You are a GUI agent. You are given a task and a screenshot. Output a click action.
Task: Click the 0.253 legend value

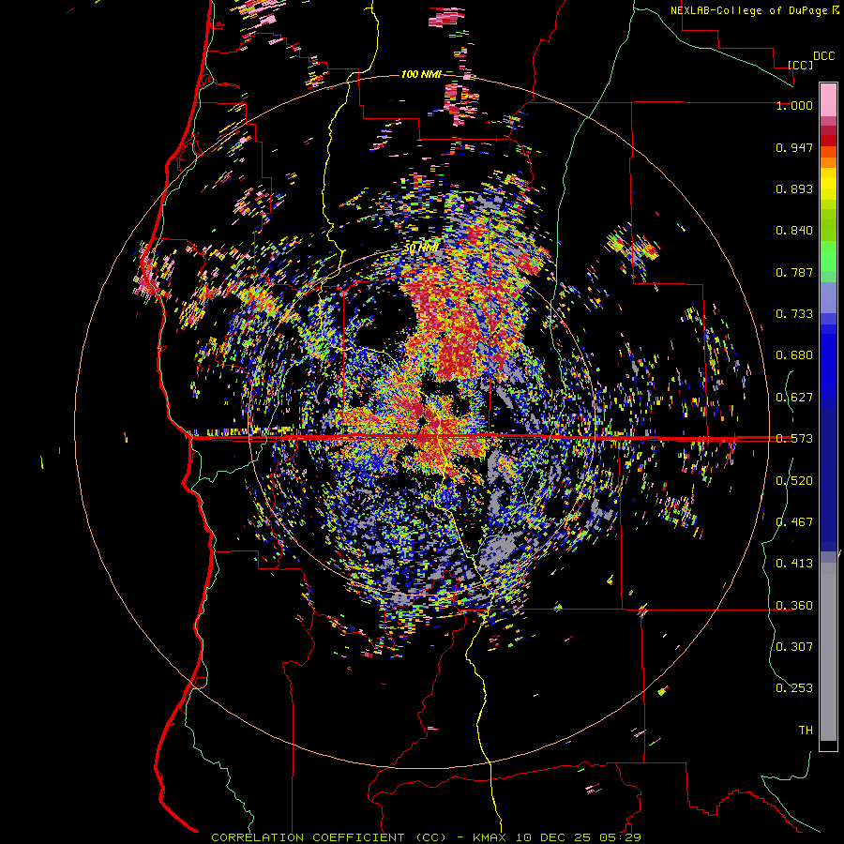click(x=794, y=688)
